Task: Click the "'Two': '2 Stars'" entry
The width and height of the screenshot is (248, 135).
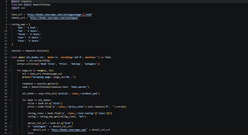Action: coord(28,31)
